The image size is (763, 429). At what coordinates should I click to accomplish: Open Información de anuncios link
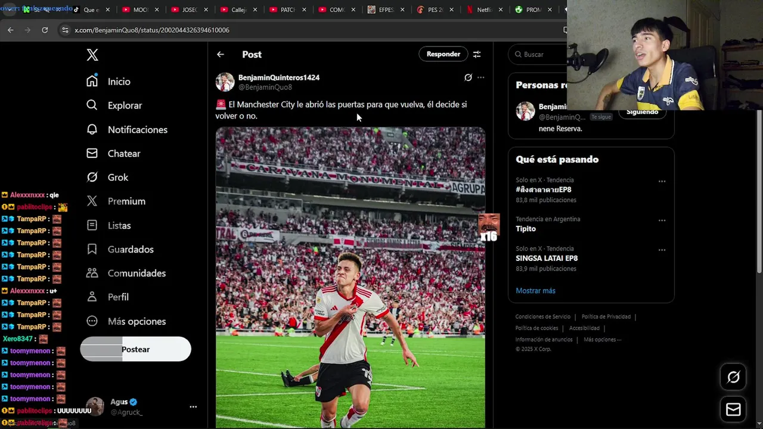(544, 340)
